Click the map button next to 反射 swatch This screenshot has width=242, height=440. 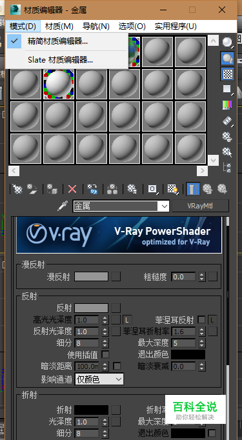pyautogui.click(x=116, y=308)
